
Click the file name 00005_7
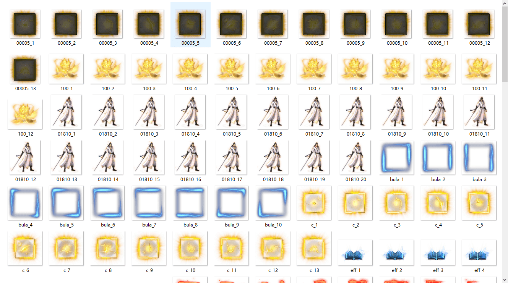pos(273,43)
